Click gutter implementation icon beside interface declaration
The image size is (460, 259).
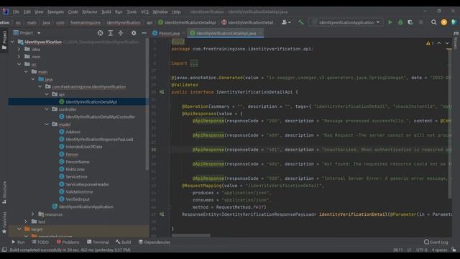[162, 92]
